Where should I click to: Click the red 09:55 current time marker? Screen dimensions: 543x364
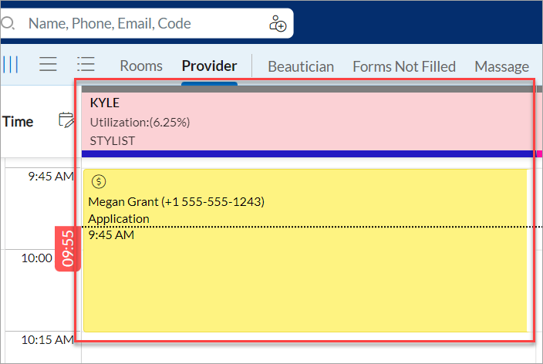click(x=68, y=248)
